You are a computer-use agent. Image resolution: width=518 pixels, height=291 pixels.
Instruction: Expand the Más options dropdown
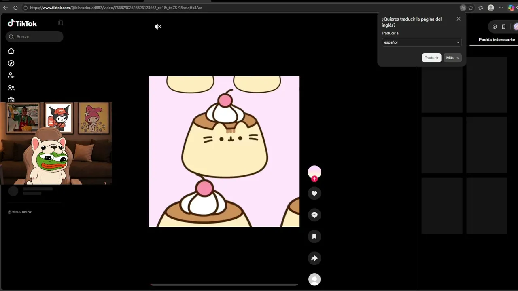[x=452, y=58]
